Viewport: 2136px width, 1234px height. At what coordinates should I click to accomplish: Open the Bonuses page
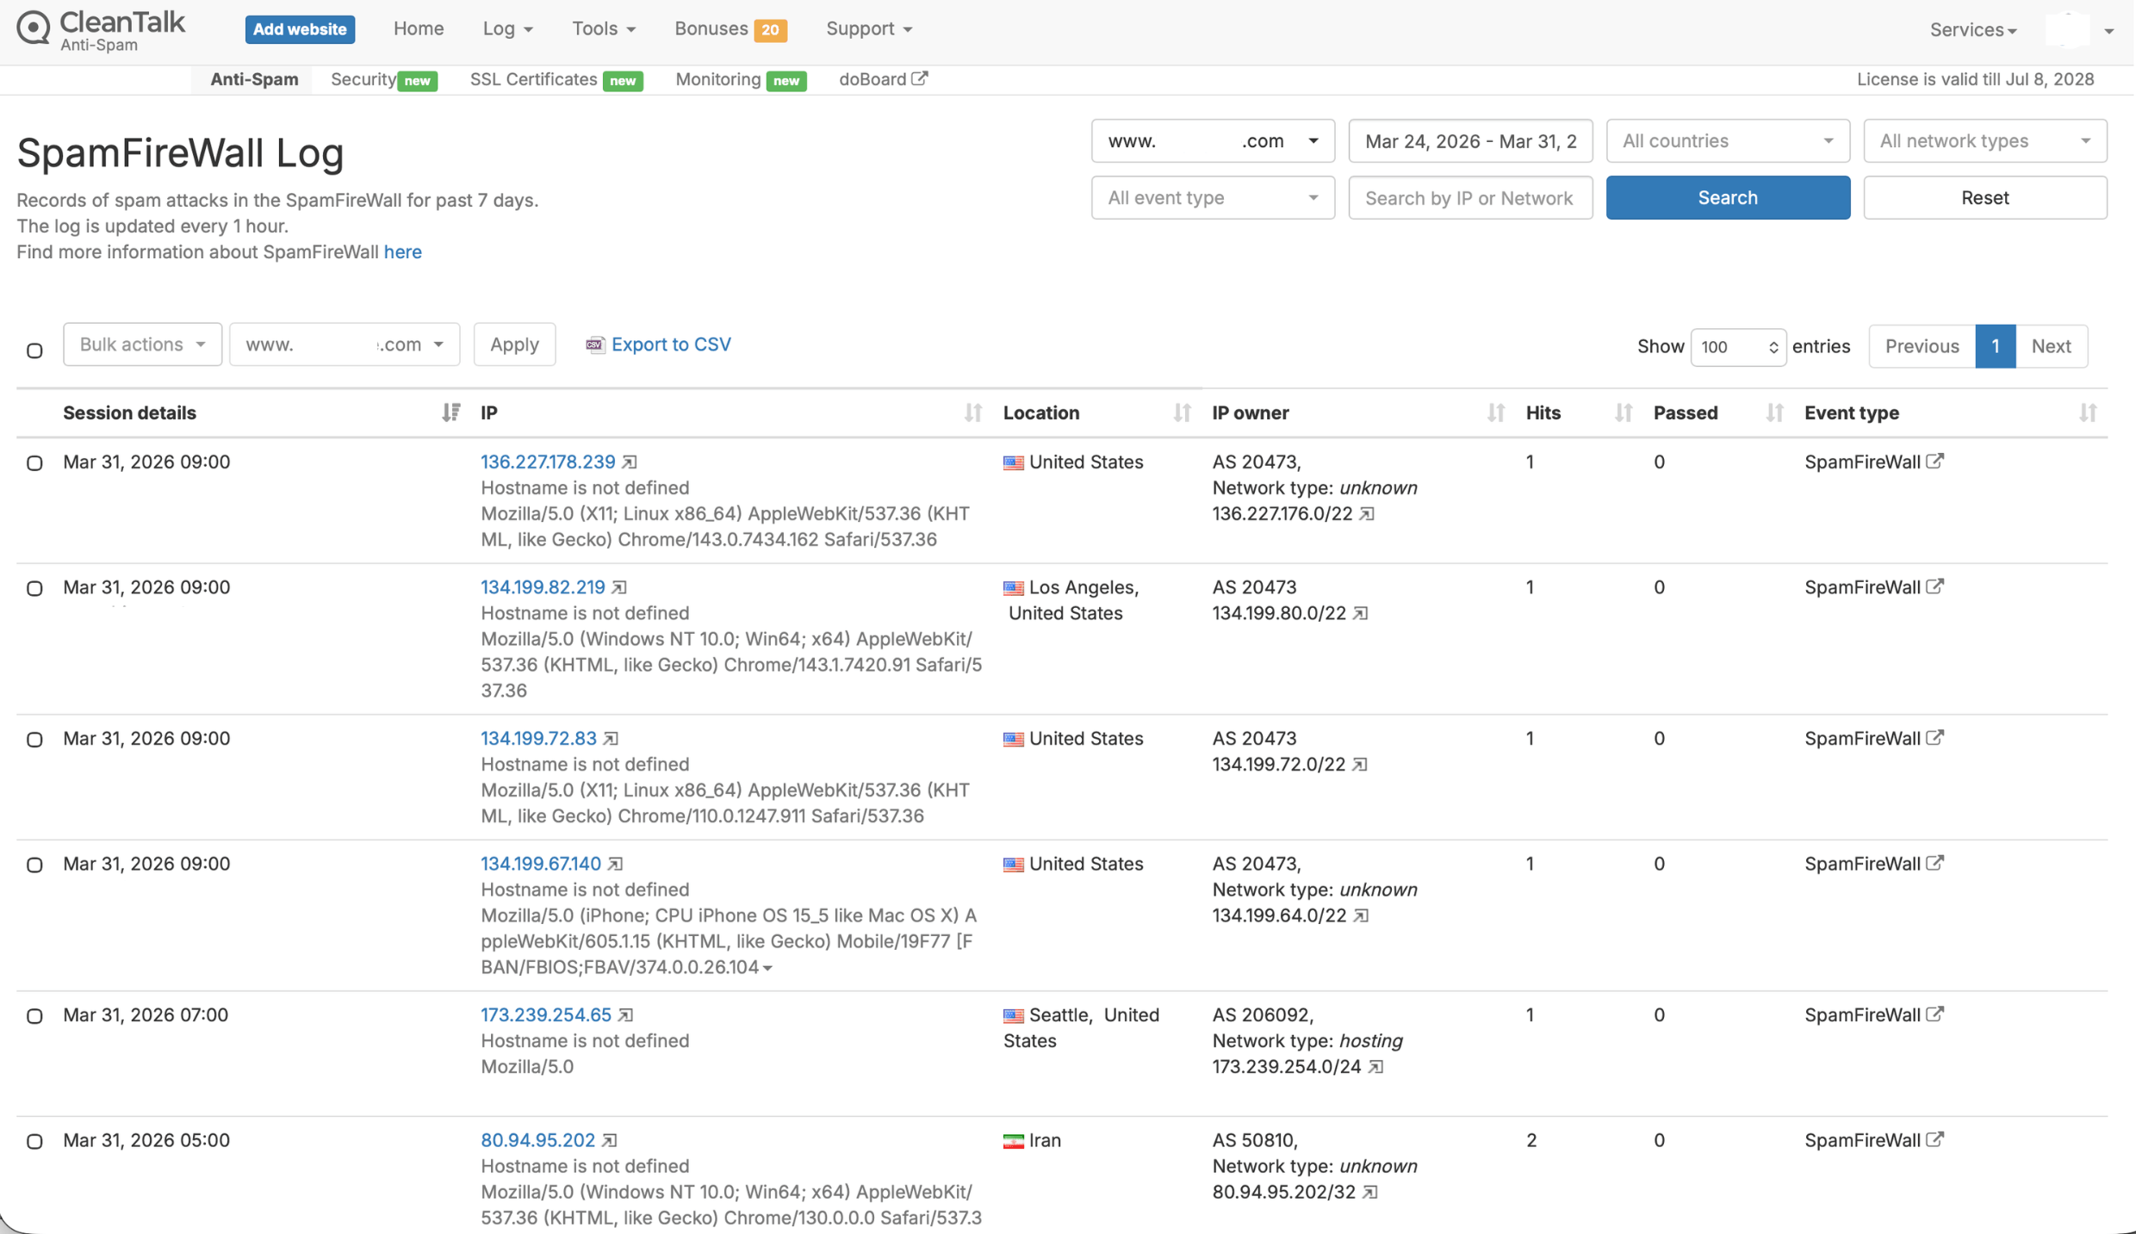pyautogui.click(x=730, y=28)
